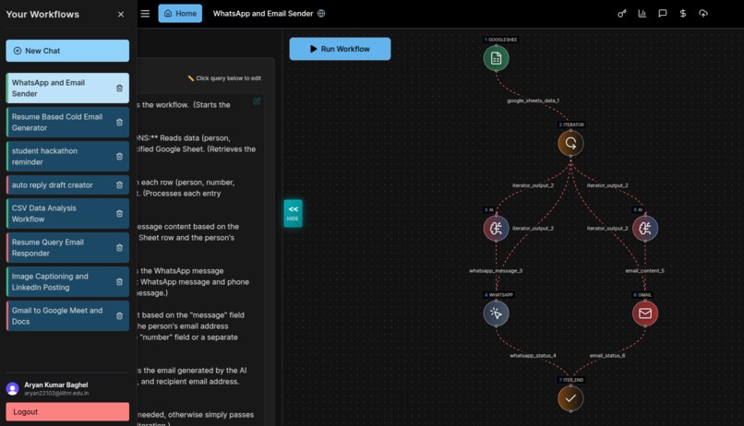
Task: Click the email_content_5 edge label
Action: [x=645, y=270]
